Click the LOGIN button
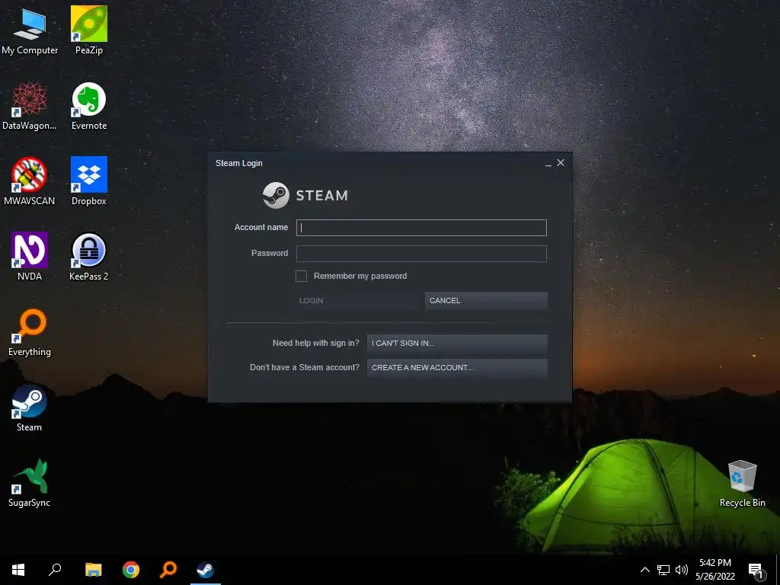The height and width of the screenshot is (585, 780). point(357,300)
